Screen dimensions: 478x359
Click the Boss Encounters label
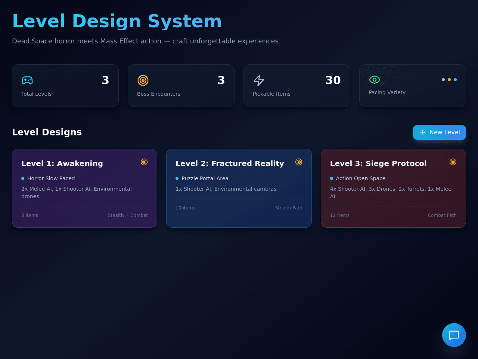pyautogui.click(x=159, y=94)
